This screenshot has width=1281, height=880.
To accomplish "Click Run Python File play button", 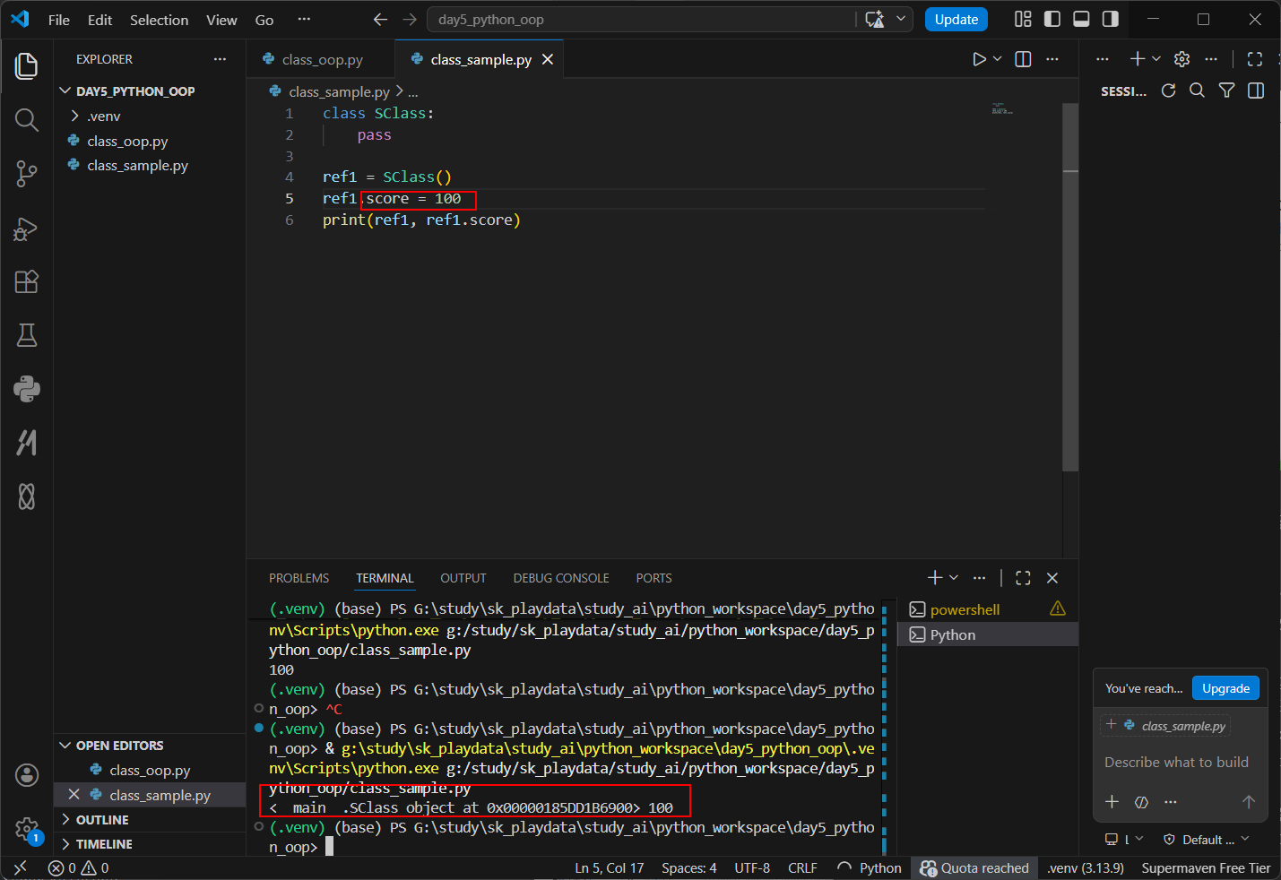I will 979,59.
